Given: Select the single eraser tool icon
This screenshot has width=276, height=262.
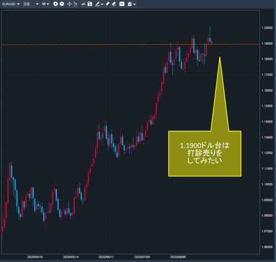Looking at the screenshot, I should click(108, 4).
